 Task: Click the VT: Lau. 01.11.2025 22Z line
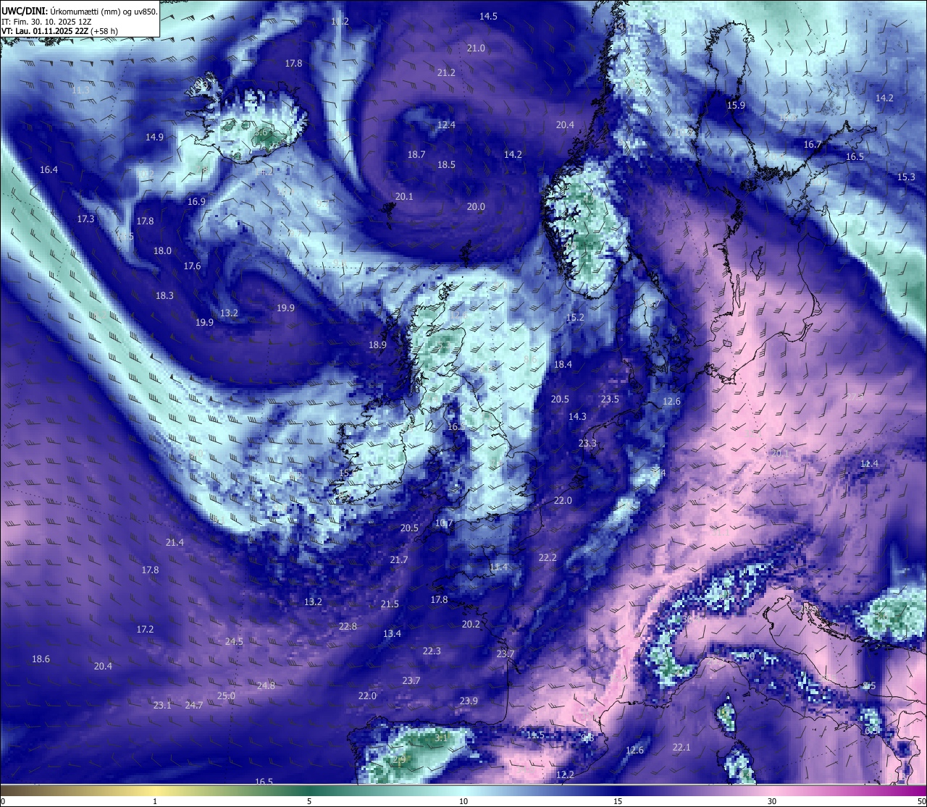click(x=60, y=31)
